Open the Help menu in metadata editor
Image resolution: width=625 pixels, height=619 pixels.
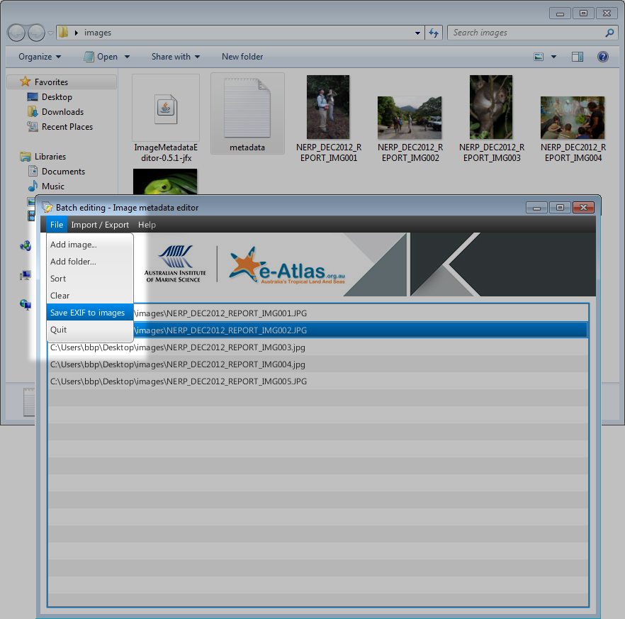[147, 225]
